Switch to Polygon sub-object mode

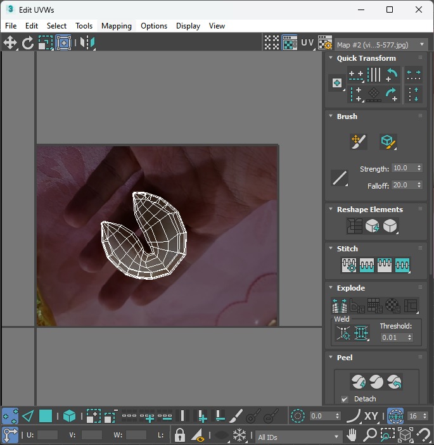pos(46,416)
